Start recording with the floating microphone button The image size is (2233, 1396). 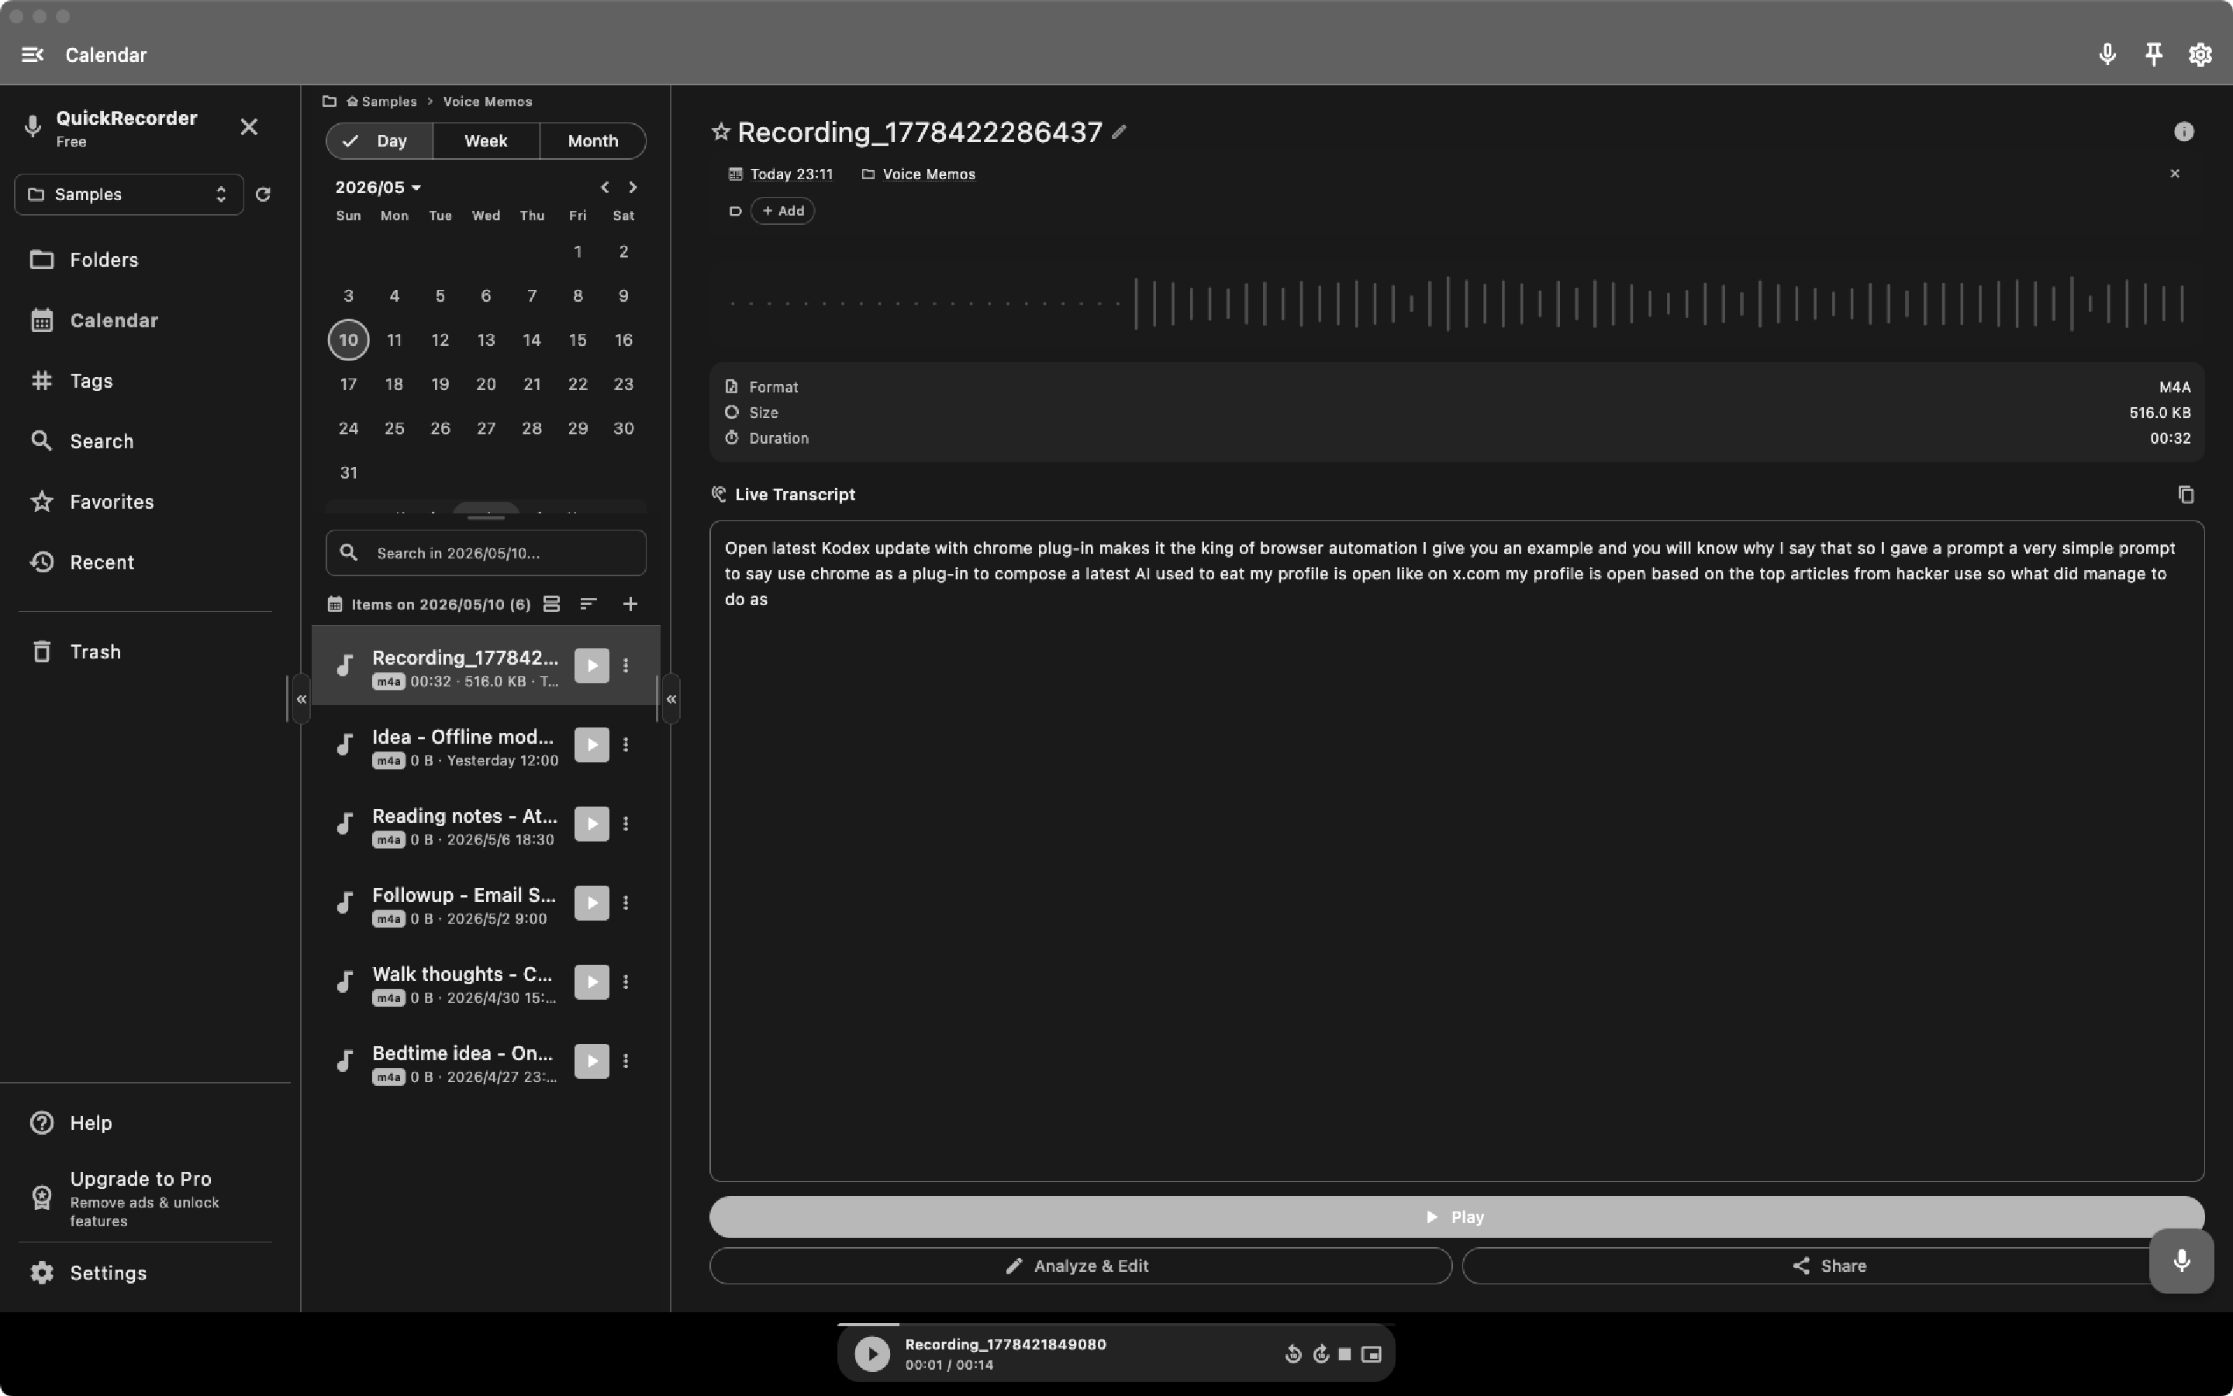click(2181, 1260)
